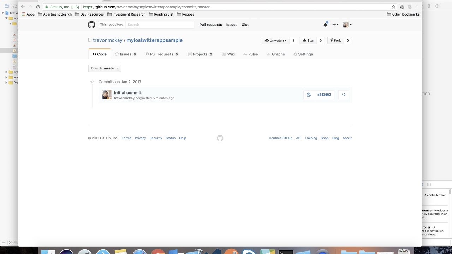Go to the Projects tab
The height and width of the screenshot is (254, 452).
click(x=200, y=54)
